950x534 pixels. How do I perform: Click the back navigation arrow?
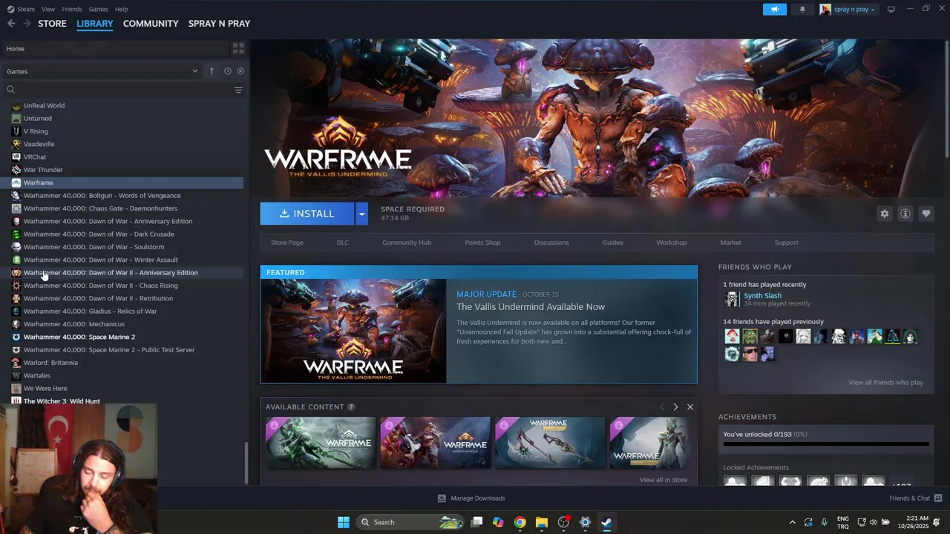pyautogui.click(x=11, y=24)
